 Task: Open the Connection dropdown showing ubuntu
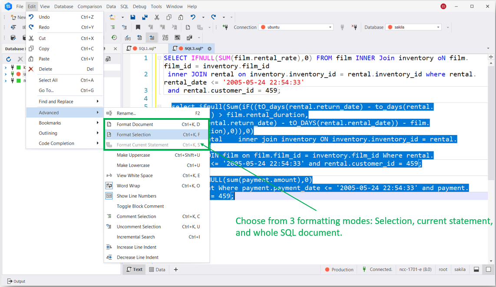(296, 27)
